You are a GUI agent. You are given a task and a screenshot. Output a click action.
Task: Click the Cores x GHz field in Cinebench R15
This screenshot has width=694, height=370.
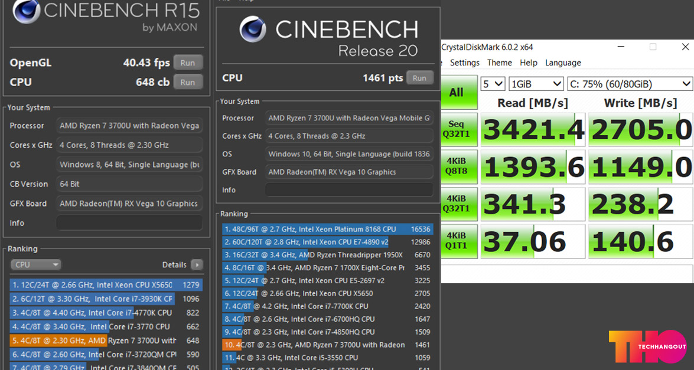coord(129,145)
